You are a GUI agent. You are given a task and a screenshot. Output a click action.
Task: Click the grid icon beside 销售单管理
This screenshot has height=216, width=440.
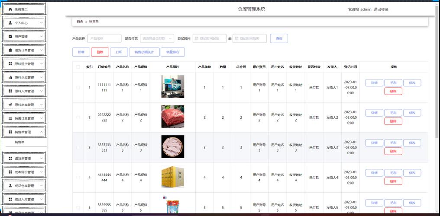pyautogui.click(x=10, y=132)
